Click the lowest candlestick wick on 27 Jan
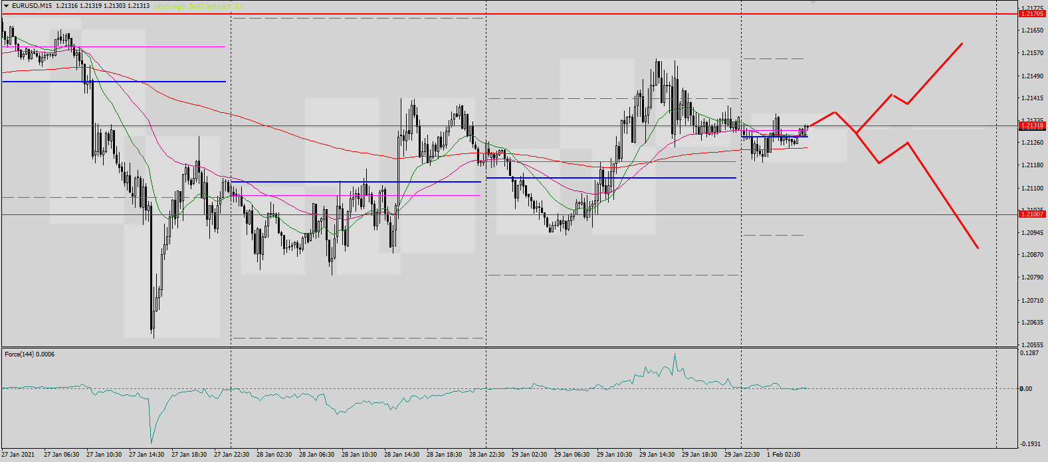 154,337
